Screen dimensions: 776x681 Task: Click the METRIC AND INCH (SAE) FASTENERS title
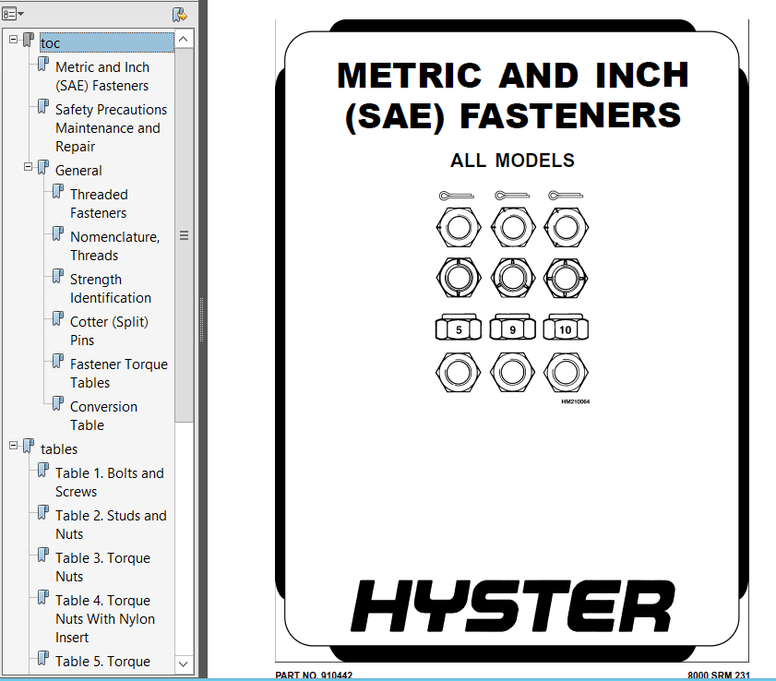(513, 96)
